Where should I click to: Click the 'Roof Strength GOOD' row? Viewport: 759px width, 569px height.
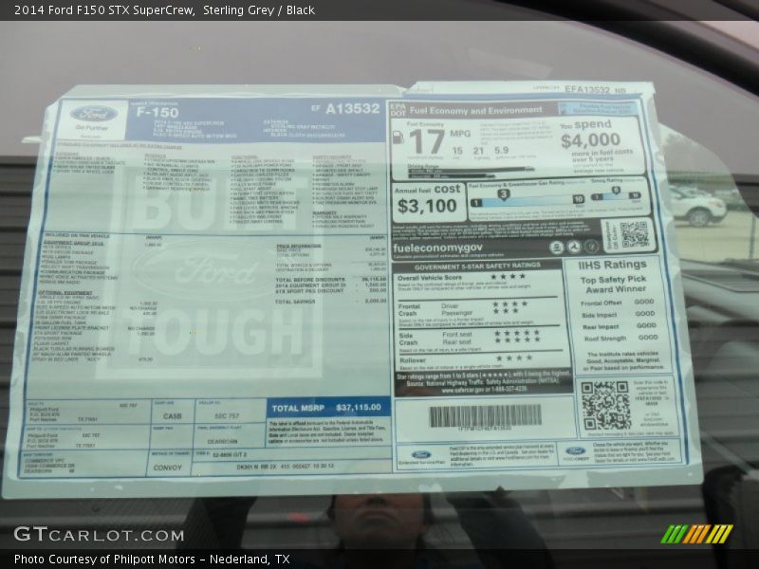pos(621,339)
